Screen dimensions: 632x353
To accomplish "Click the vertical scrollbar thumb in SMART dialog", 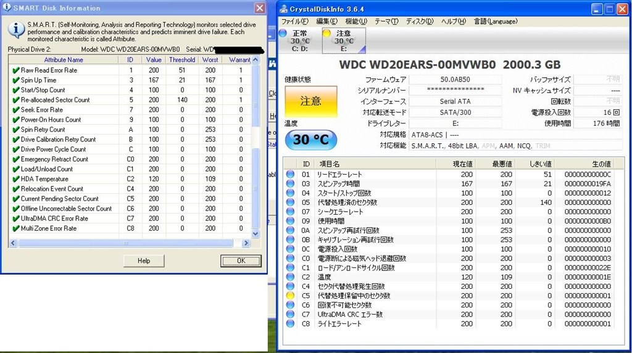I will 255,94.
